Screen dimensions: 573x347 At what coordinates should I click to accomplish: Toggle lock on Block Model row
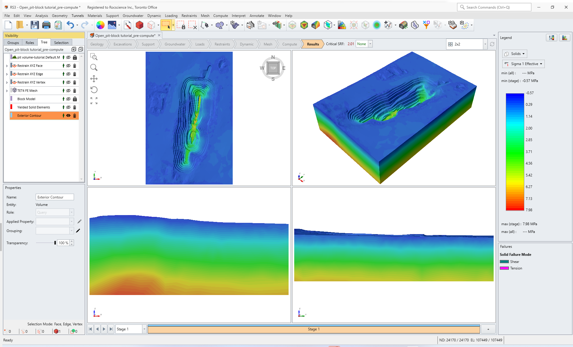[x=75, y=99]
